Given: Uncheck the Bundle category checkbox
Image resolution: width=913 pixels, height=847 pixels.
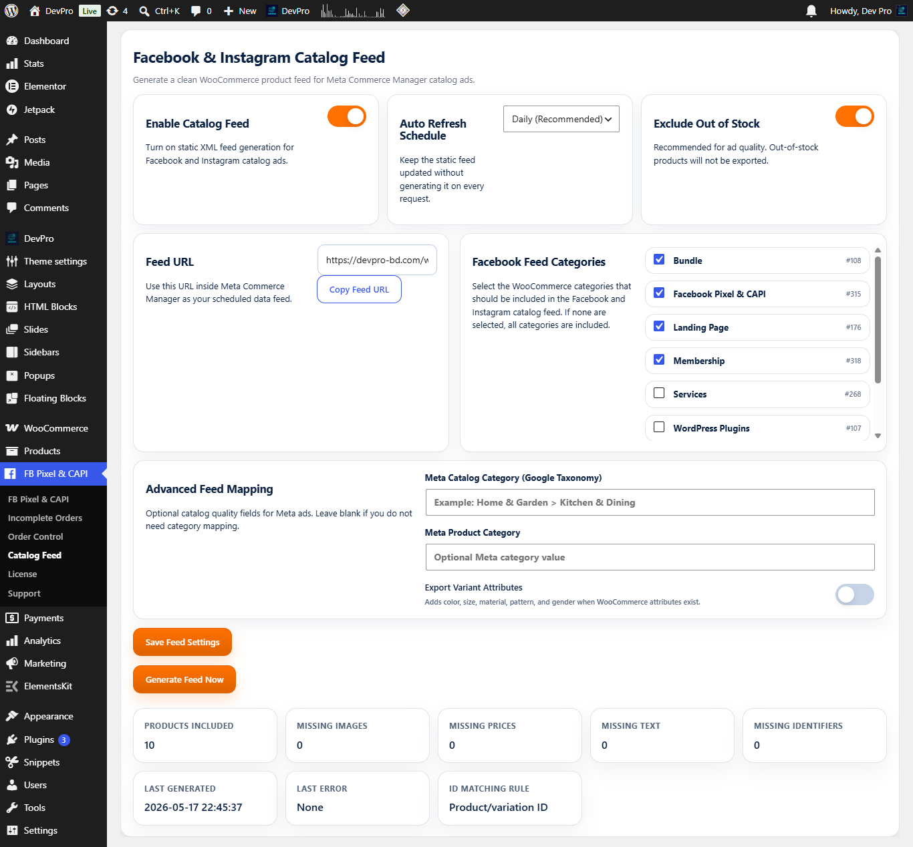Looking at the screenshot, I should point(659,259).
